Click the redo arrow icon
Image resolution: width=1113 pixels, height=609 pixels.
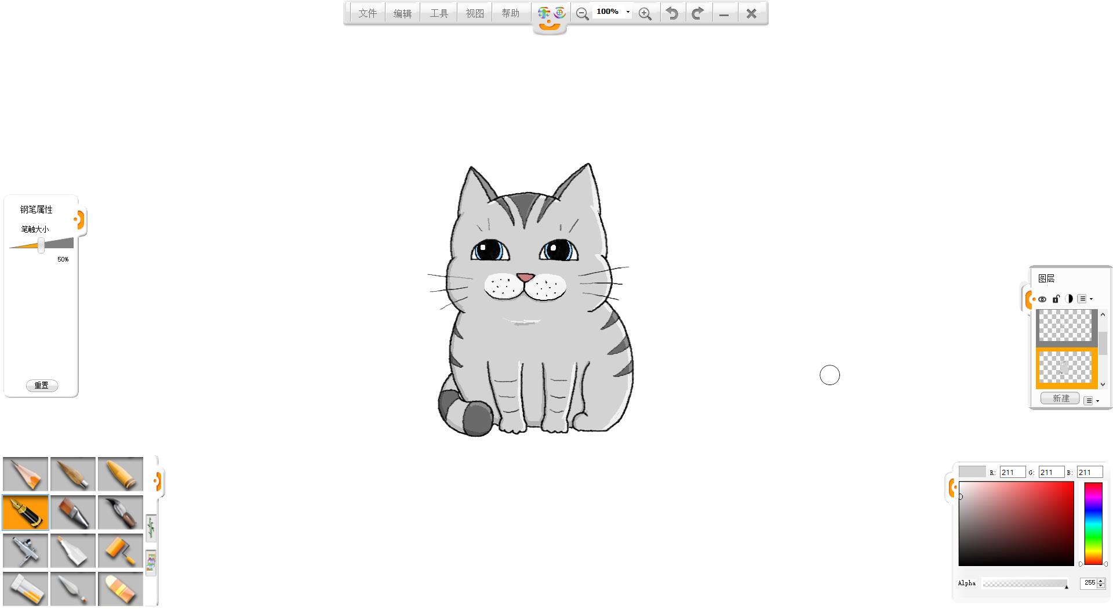coord(698,13)
